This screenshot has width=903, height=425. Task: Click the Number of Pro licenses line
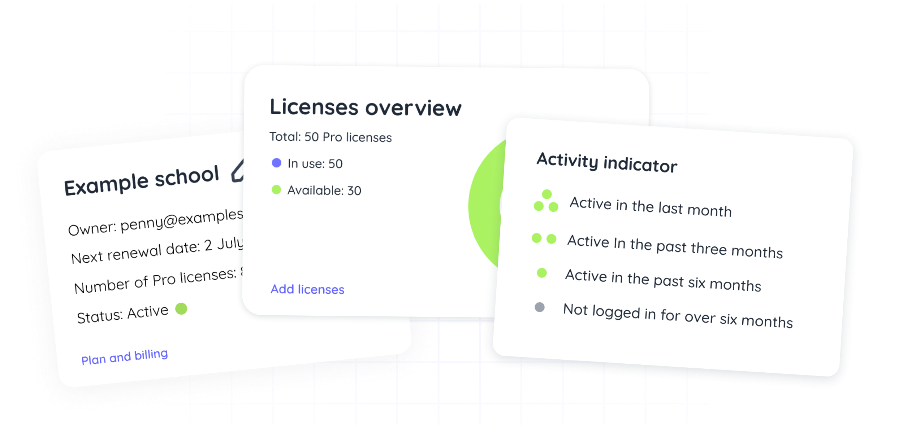point(159,281)
